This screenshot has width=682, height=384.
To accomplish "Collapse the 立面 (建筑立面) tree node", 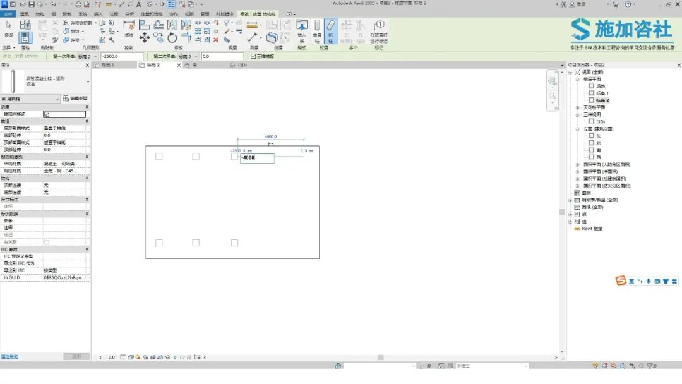I will [x=578, y=129].
